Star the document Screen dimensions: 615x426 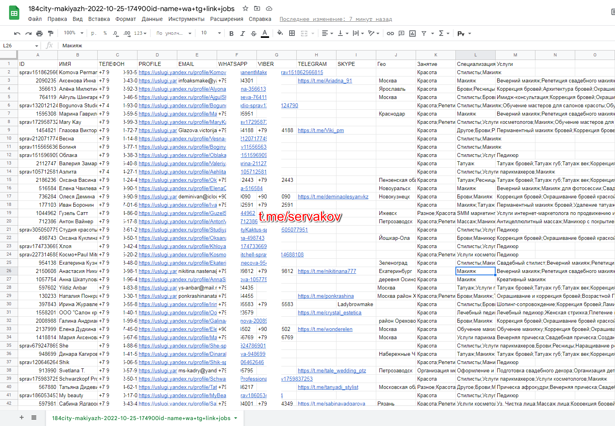coord(245,8)
